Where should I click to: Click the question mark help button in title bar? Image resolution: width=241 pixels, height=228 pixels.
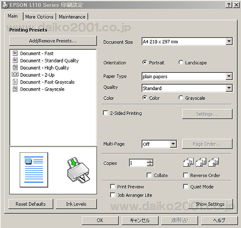coord(228,5)
